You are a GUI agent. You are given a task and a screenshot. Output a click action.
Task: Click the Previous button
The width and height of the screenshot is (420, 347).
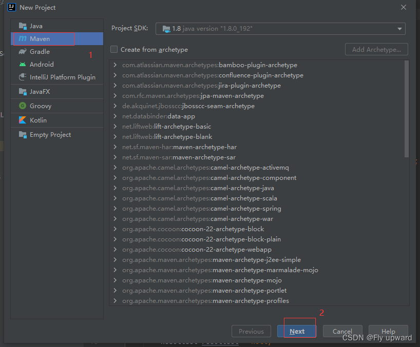tap(251, 331)
